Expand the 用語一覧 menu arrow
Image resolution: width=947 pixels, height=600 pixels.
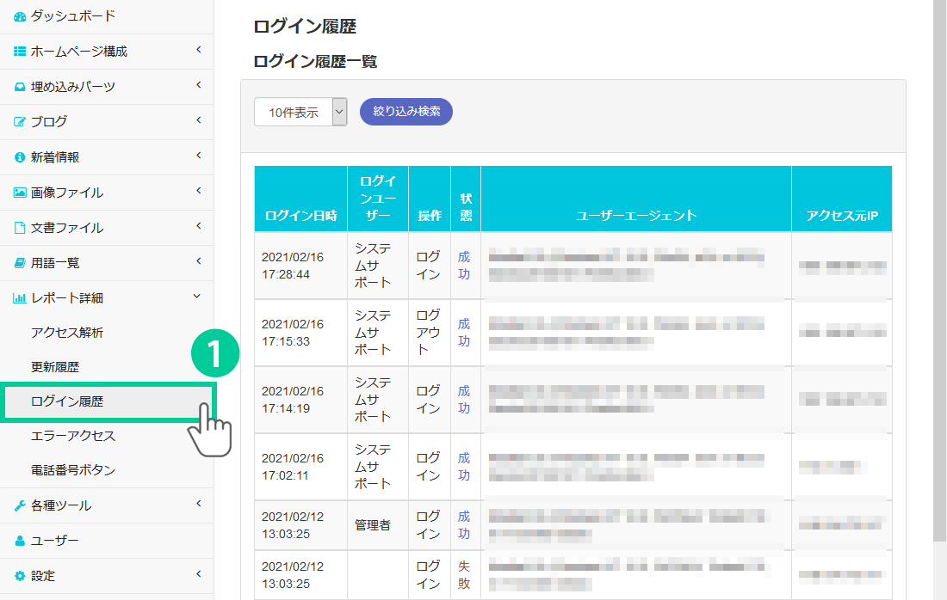point(198,260)
